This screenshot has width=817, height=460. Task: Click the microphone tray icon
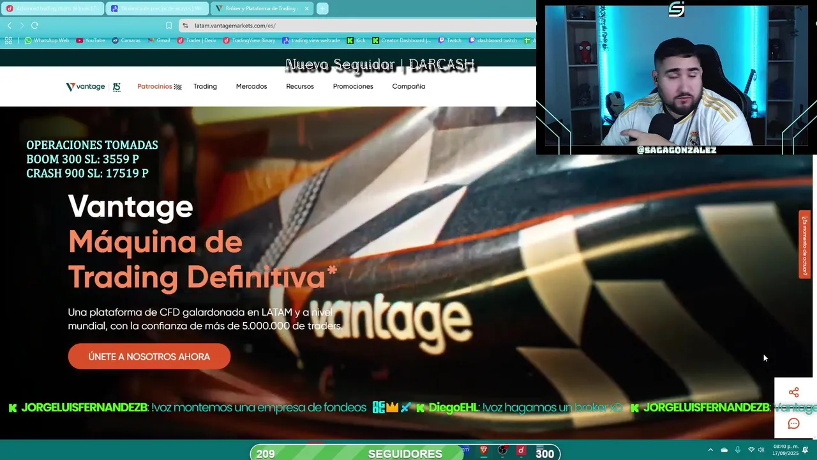pos(738,450)
